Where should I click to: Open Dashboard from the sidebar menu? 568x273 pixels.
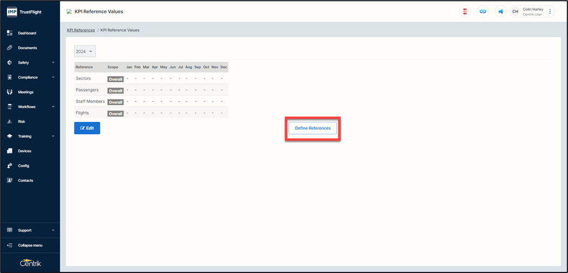pyautogui.click(x=27, y=34)
